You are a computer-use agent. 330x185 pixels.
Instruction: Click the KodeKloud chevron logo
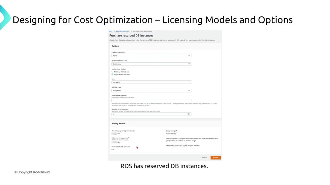(x=5, y=17)
